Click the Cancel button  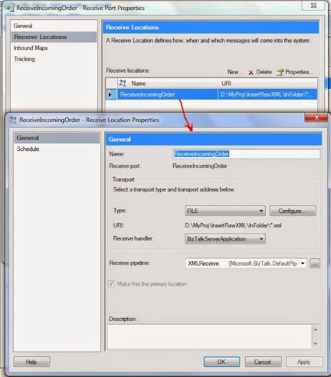pyautogui.click(x=263, y=362)
